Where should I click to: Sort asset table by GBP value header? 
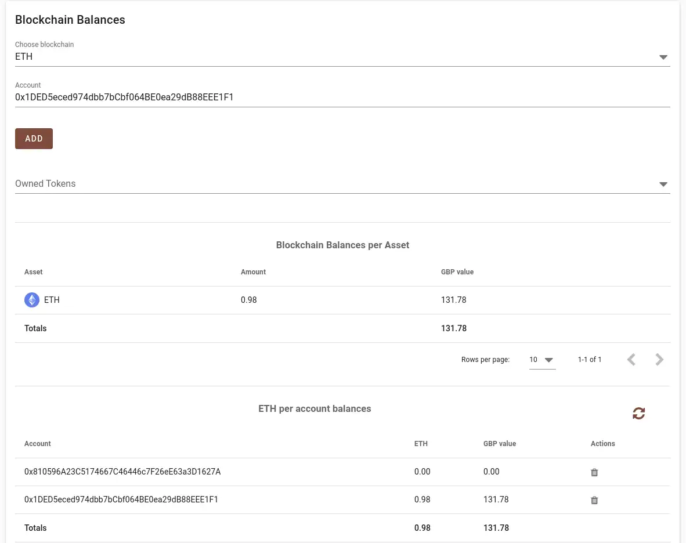457,272
